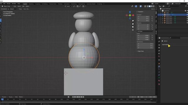The width and height of the screenshot is (188, 105).
Task: Toggle show gizmo button in header
Action: point(136,6)
